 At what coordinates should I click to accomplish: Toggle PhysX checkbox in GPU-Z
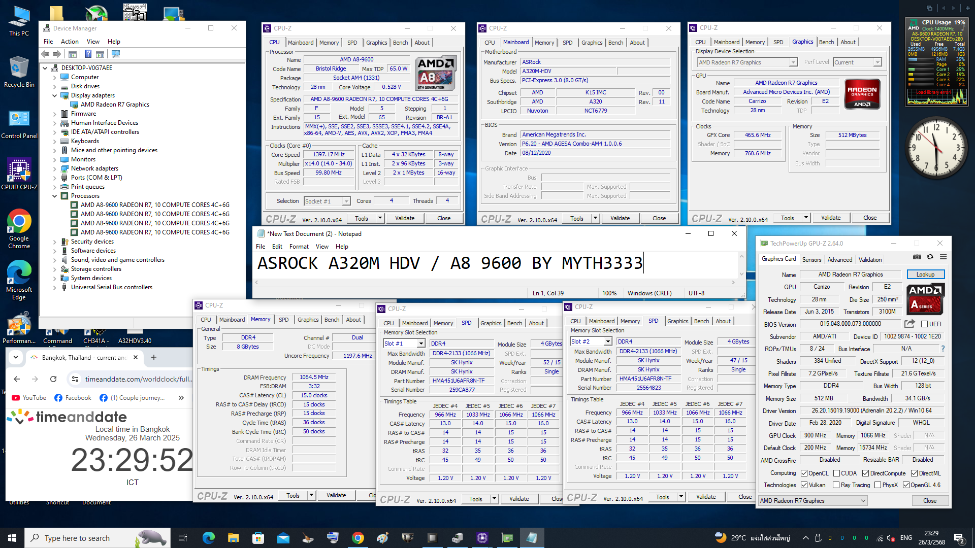click(x=877, y=485)
